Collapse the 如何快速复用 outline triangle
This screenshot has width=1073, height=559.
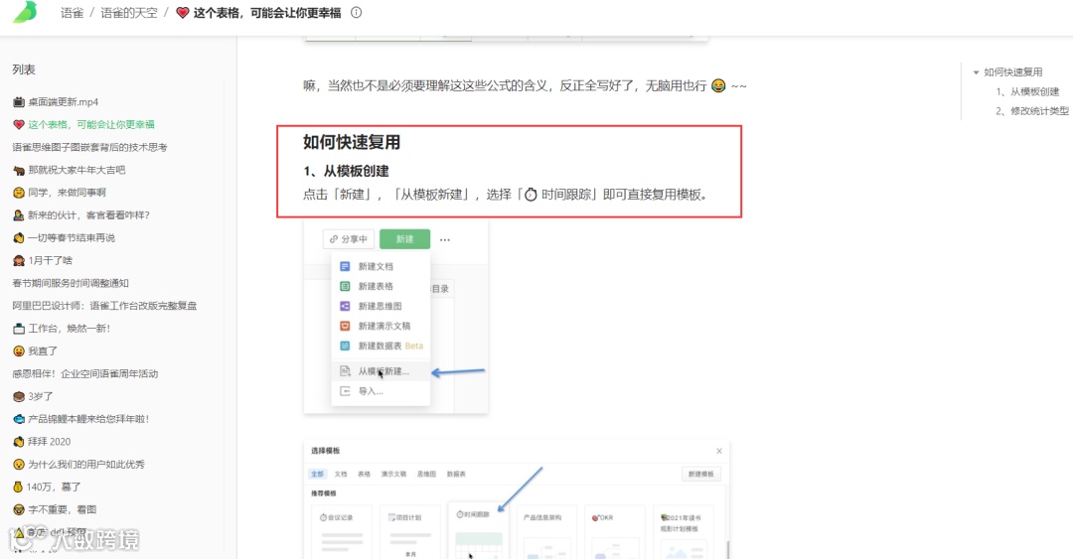tap(976, 71)
